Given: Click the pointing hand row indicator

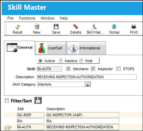Looking at the screenshot, I should tap(8, 128).
